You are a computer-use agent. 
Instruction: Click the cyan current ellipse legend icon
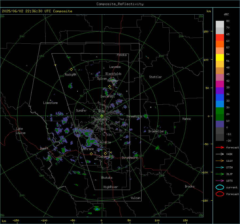tap(220, 187)
